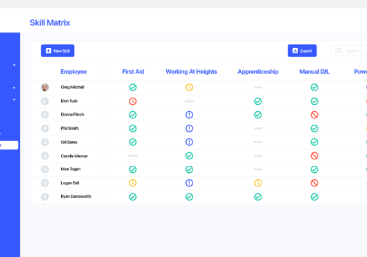
Task: Click Elon Tusk's empty Working At Heights dash
Action: click(189, 101)
